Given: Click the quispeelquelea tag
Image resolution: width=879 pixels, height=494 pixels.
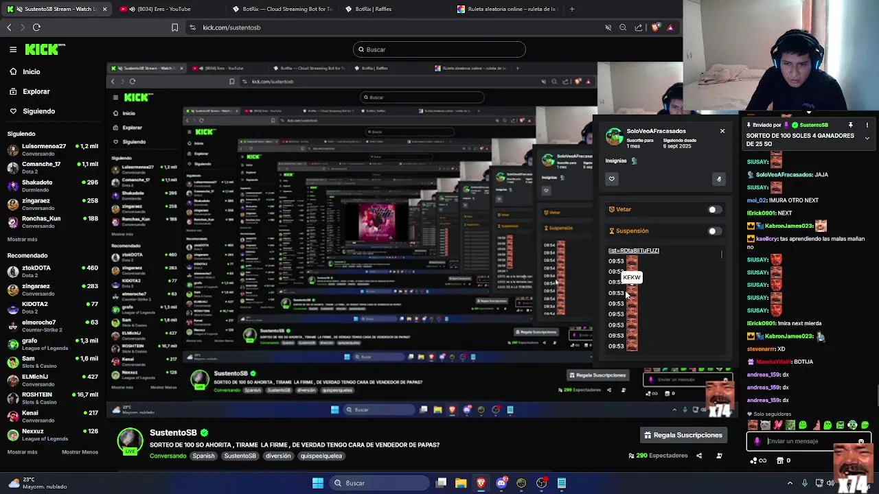Looking at the screenshot, I should tap(321, 456).
